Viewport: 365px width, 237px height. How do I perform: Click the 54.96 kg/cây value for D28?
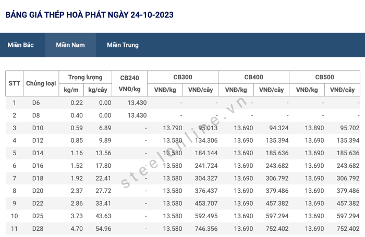[x=103, y=229]
